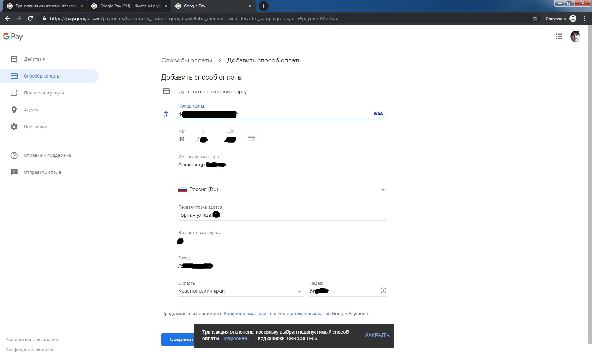592x356 pixels.
Task: Focus the Имя владельца карты field
Action: (x=282, y=165)
